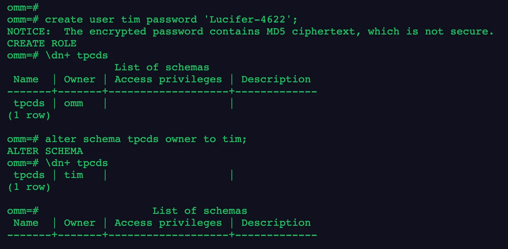Click the 'alter schema tpcds owner to tim;' command
Viewport: 508px width, 249px height.
pos(146,139)
